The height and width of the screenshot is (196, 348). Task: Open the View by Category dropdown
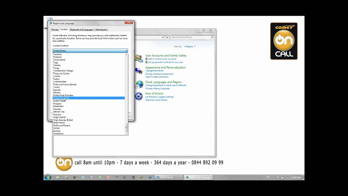190,47
